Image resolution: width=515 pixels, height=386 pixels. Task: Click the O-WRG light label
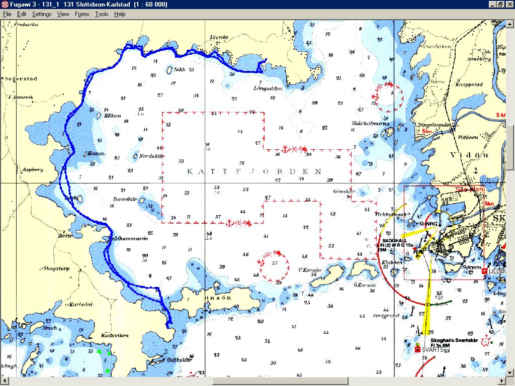point(428,224)
